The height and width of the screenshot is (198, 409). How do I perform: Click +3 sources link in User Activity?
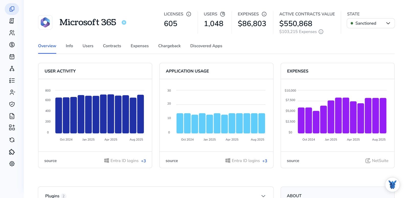(x=143, y=161)
